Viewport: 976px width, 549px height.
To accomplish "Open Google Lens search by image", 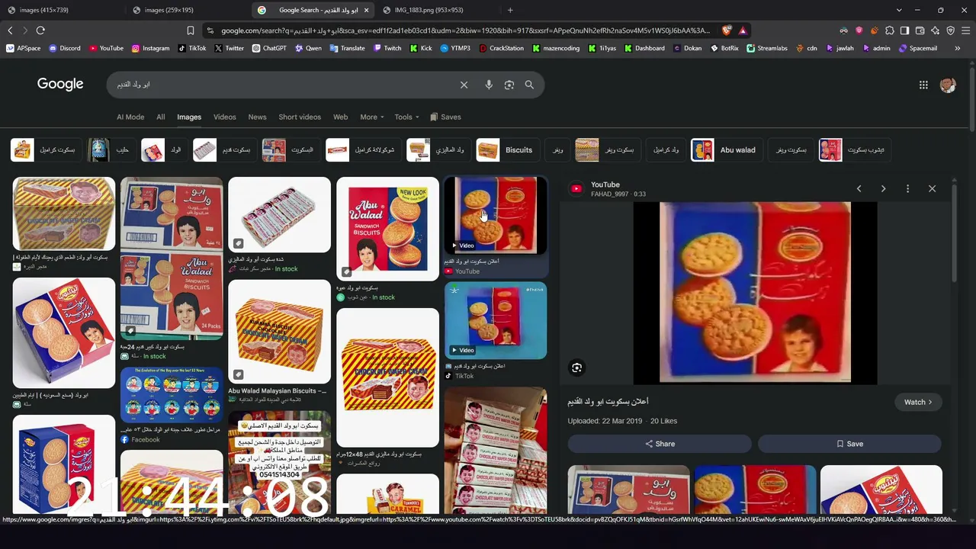I will point(509,85).
